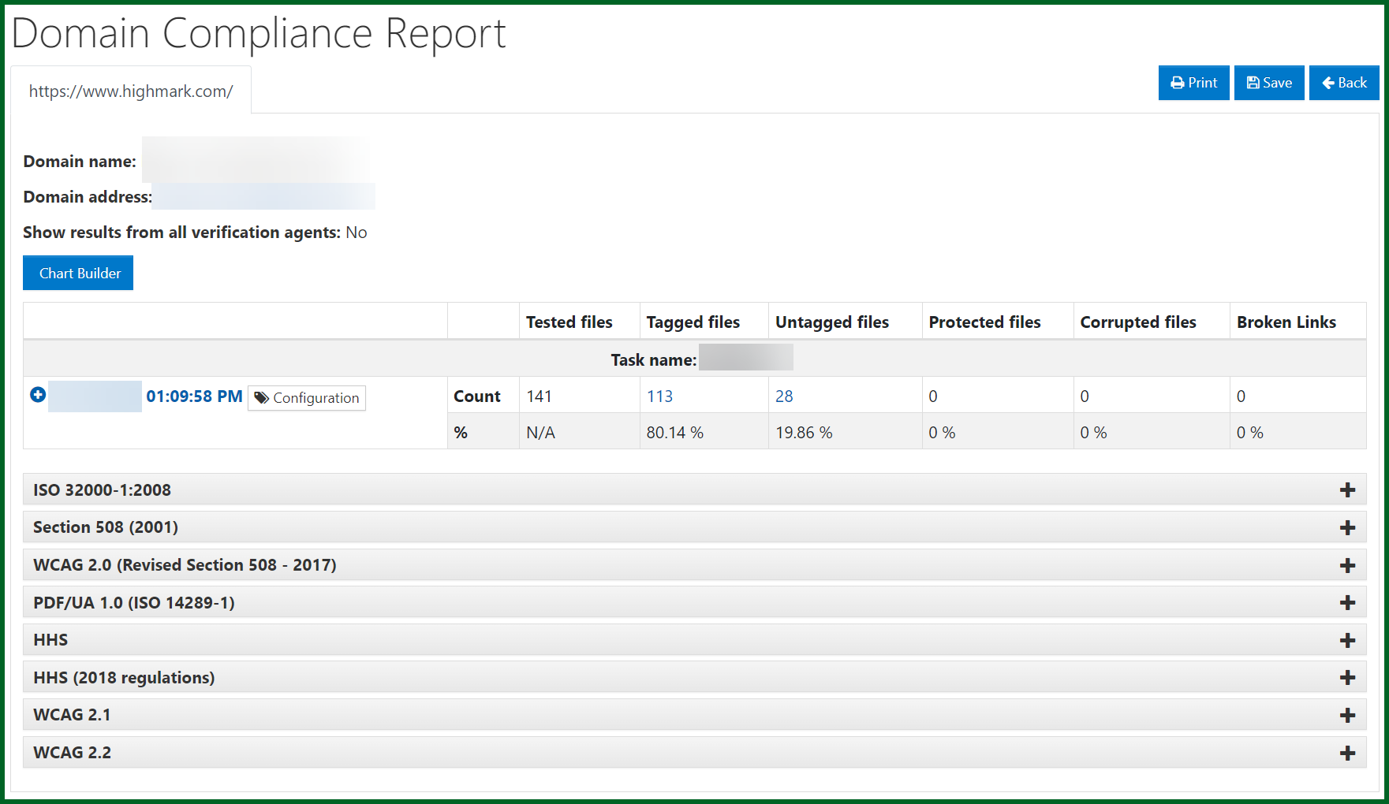Expand WCAG 2.0 (Revised Section 508 - 2017)
This screenshot has width=1389, height=804.
(694, 565)
